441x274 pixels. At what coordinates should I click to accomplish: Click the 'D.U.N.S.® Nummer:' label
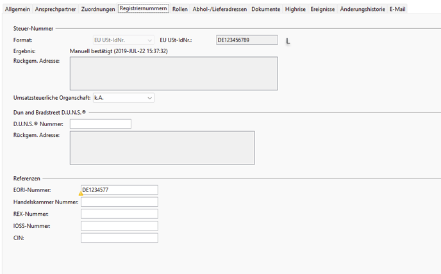click(x=38, y=124)
